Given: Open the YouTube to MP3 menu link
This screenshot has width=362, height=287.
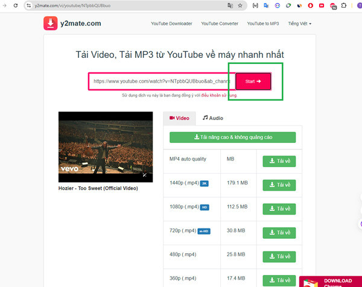Looking at the screenshot, I should click(263, 24).
